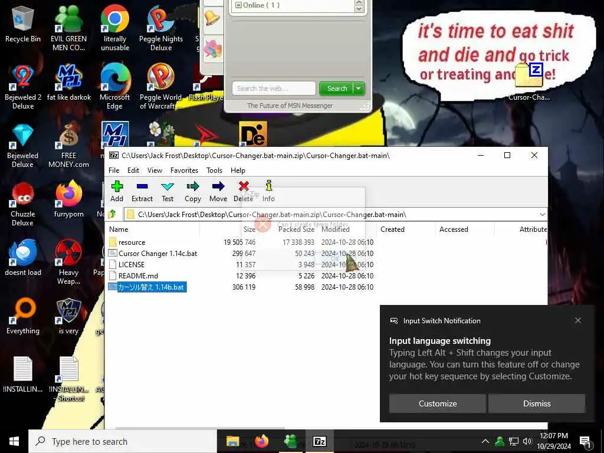Viewport: 604px width, 453px height.
Task: Run the Test archive tool
Action: click(x=167, y=192)
